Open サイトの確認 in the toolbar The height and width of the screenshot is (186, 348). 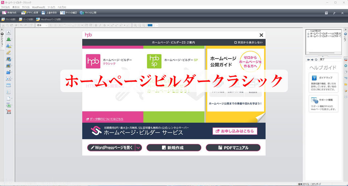69,13
